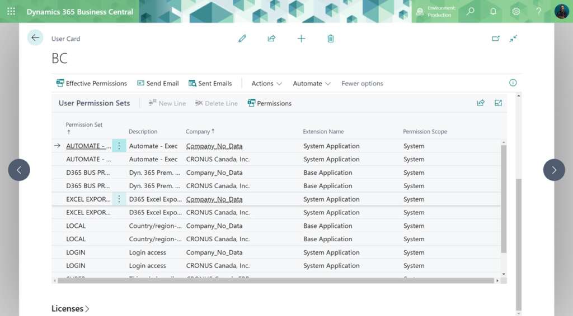Viewport: 573px width, 316px height.
Task: Click the page vertical scrollbar
Action: click(519, 244)
